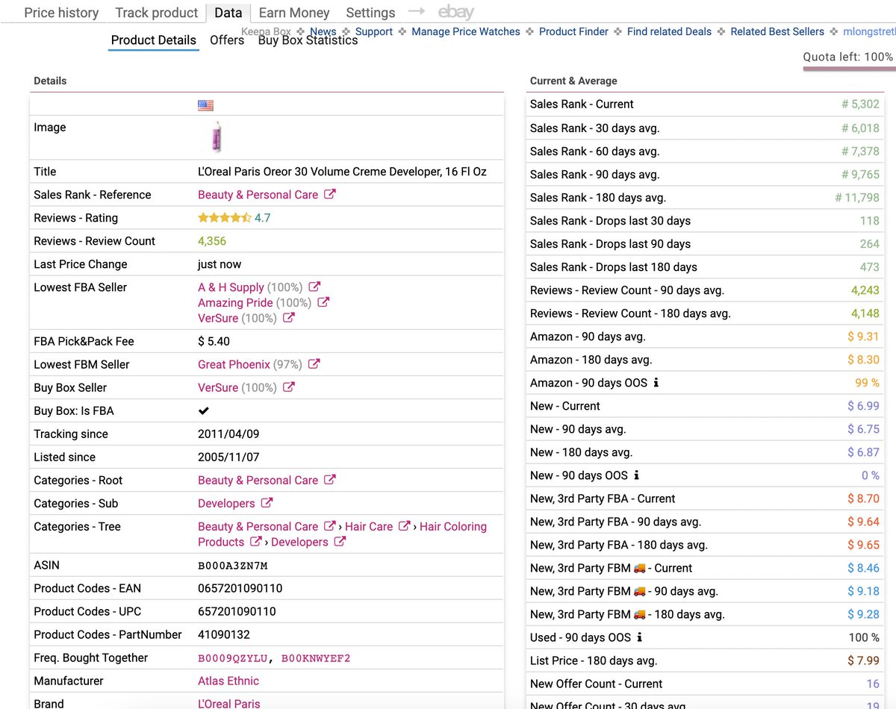This screenshot has width=896, height=709.
Task: Open Great Phoenix seller link
Action: pyautogui.click(x=234, y=364)
